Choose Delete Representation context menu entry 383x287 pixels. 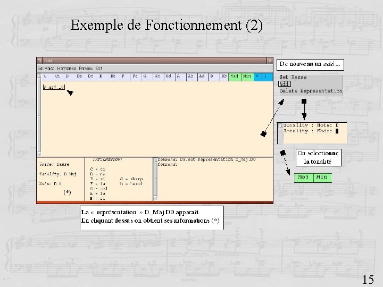[311, 91]
